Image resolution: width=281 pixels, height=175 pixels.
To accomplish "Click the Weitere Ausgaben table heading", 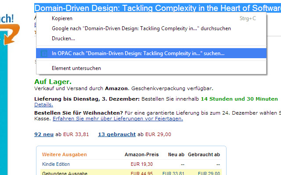I will click(65, 154).
